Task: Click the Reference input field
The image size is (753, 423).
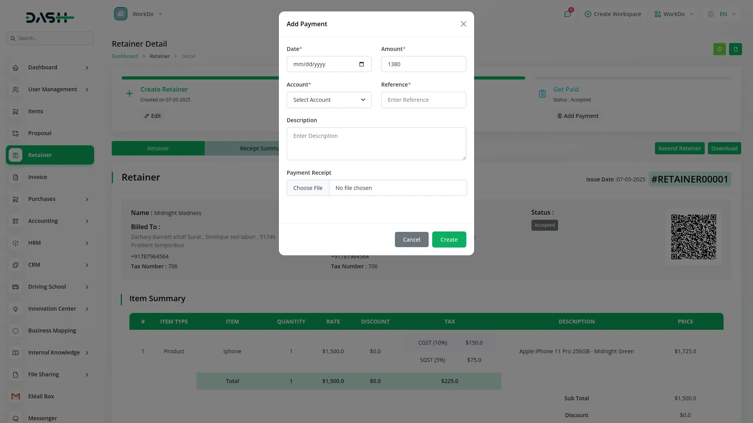Action: [x=423, y=100]
